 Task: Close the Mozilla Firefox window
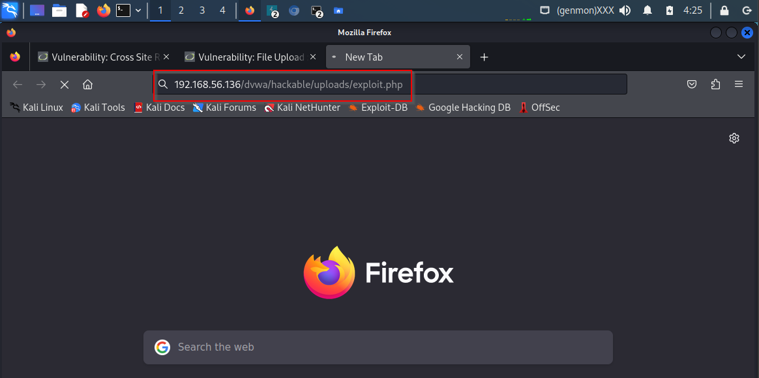747,33
